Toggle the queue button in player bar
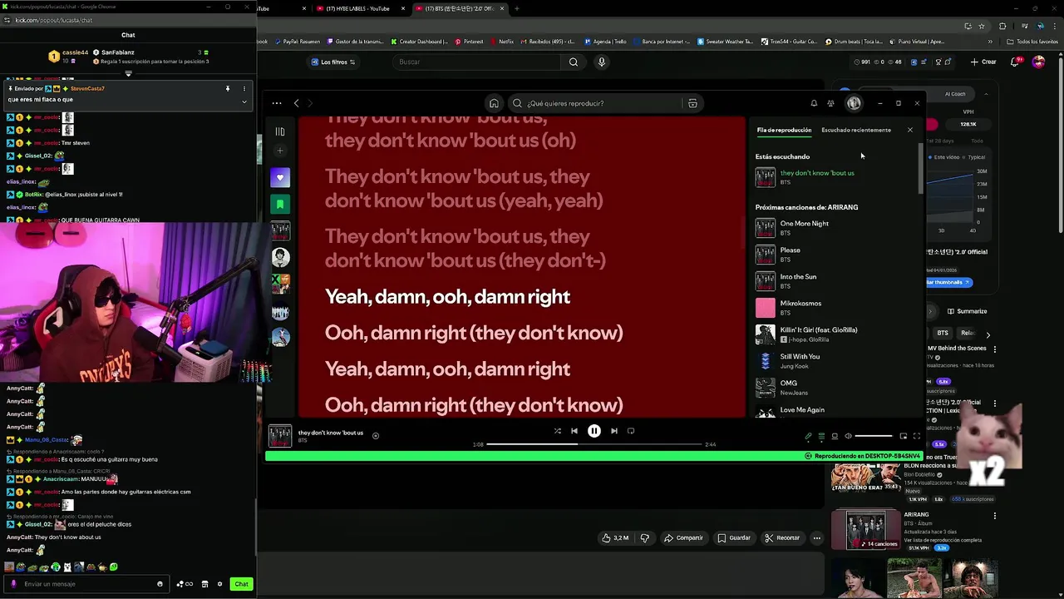 [x=821, y=436]
